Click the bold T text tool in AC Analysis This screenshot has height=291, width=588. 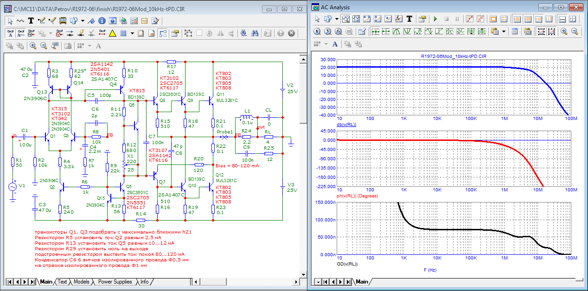[x=409, y=19]
